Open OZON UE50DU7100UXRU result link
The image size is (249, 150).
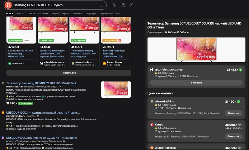pos(41,138)
